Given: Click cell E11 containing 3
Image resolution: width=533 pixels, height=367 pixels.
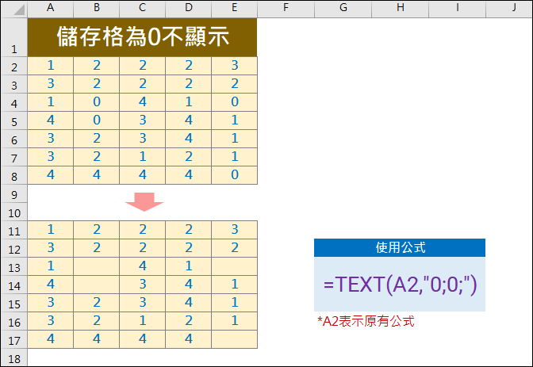Looking at the screenshot, I should click(x=234, y=230).
